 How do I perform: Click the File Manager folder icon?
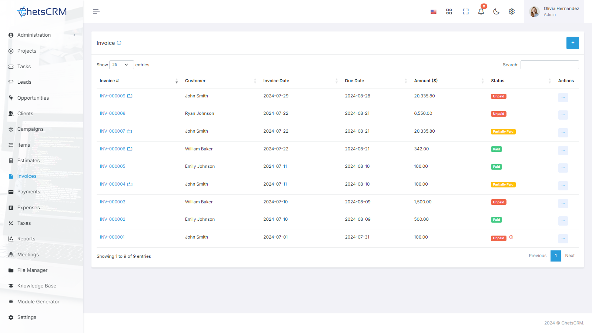pos(11,270)
